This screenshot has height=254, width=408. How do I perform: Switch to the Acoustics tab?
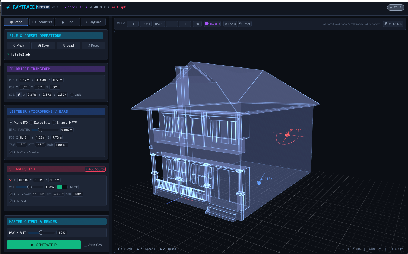42,22
